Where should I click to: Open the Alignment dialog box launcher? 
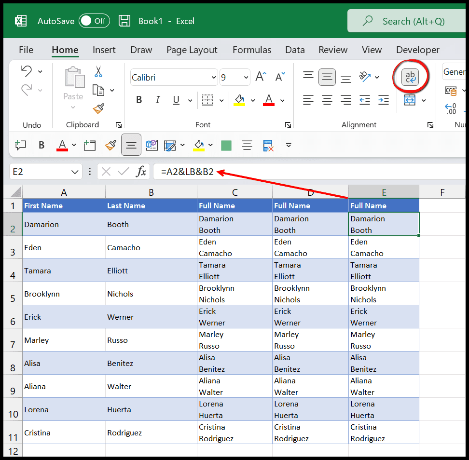pyautogui.click(x=430, y=125)
